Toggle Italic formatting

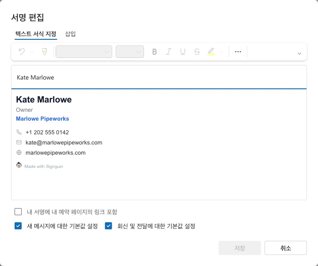[x=169, y=52]
